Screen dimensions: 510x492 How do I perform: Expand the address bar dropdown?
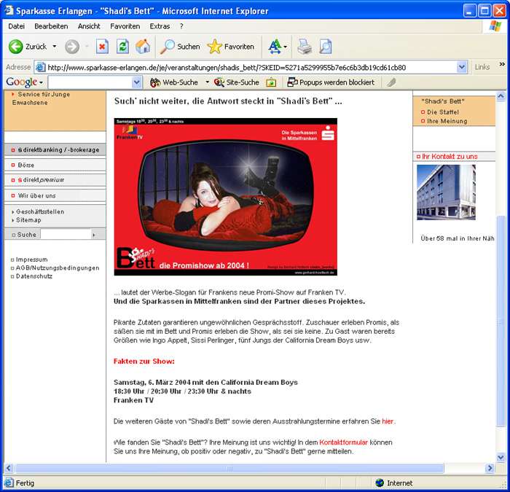tap(462, 67)
